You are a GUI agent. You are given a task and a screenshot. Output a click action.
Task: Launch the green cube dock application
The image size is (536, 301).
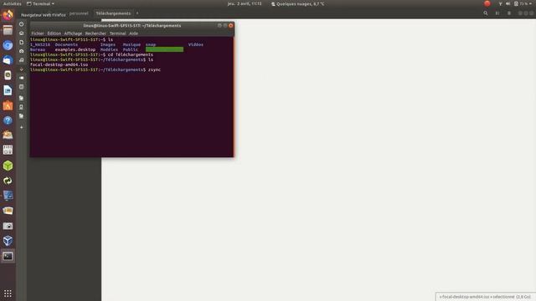[x=8, y=166]
